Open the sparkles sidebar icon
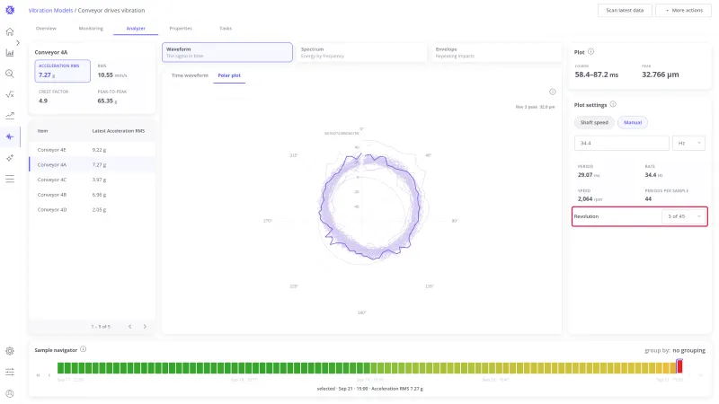 (x=10, y=158)
